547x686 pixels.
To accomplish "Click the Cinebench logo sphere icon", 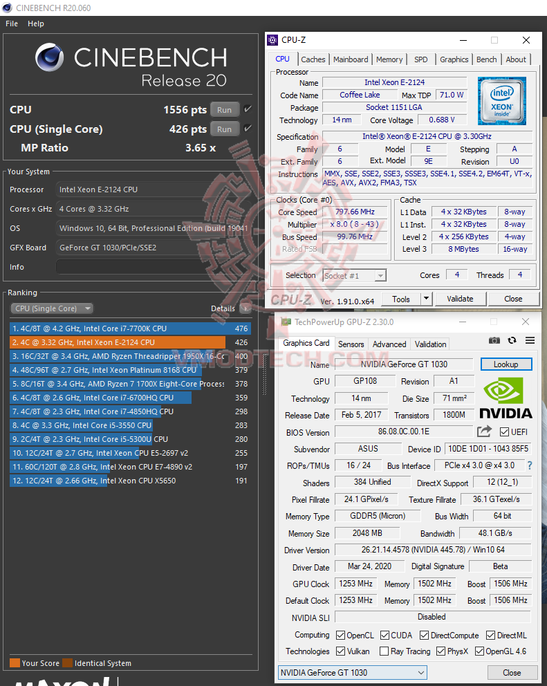I will click(x=50, y=57).
